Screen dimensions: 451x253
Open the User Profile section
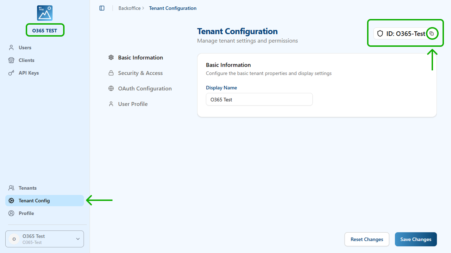[133, 104]
